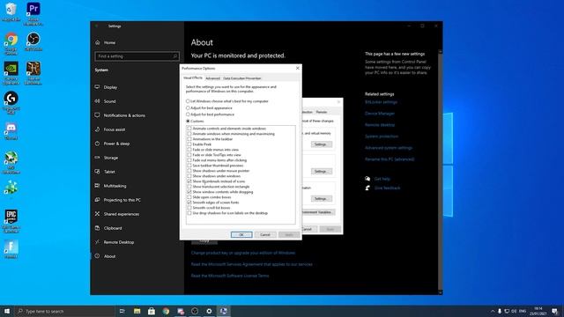The width and height of the screenshot is (564, 317).
Task: Open the Device Manager link
Action: [x=380, y=114]
